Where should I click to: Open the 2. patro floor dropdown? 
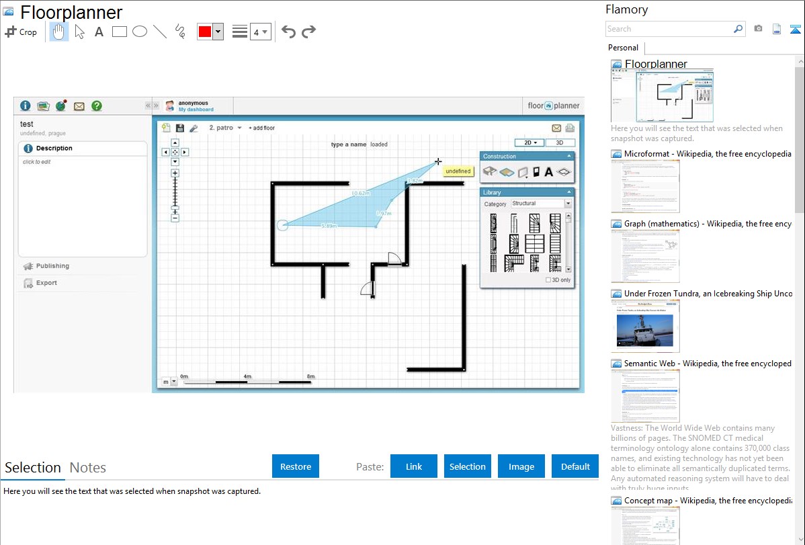point(225,128)
